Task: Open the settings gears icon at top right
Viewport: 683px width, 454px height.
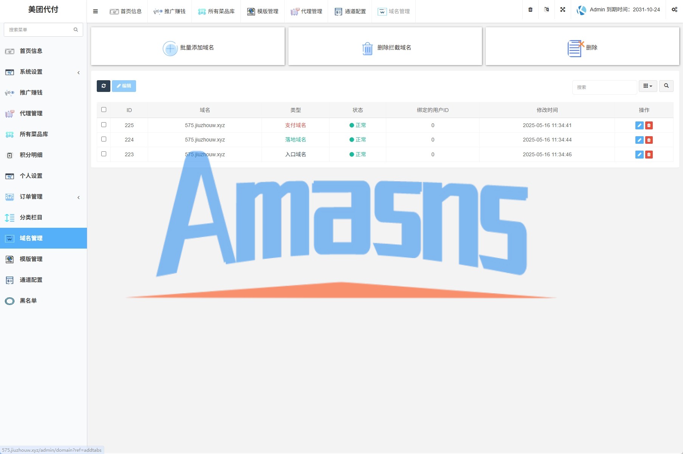Action: click(x=674, y=9)
